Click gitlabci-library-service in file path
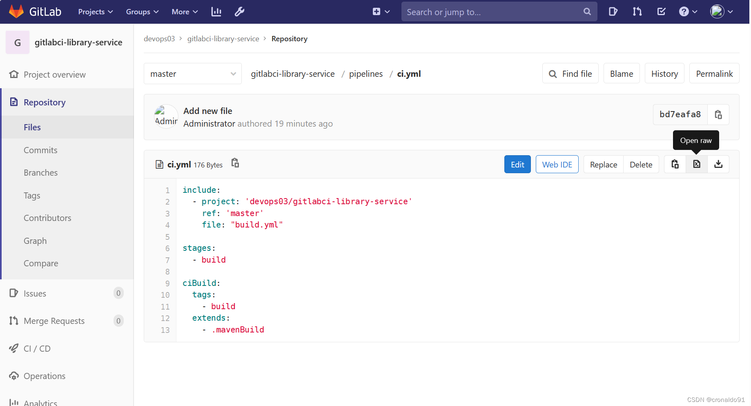 (293, 74)
